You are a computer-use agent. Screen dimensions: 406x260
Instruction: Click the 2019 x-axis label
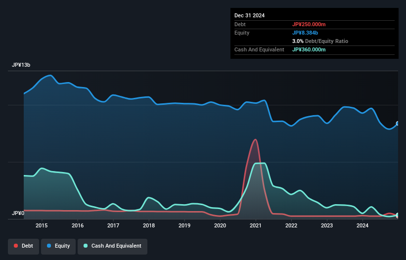(x=184, y=225)
